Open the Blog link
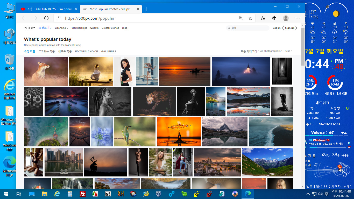 click(125, 28)
